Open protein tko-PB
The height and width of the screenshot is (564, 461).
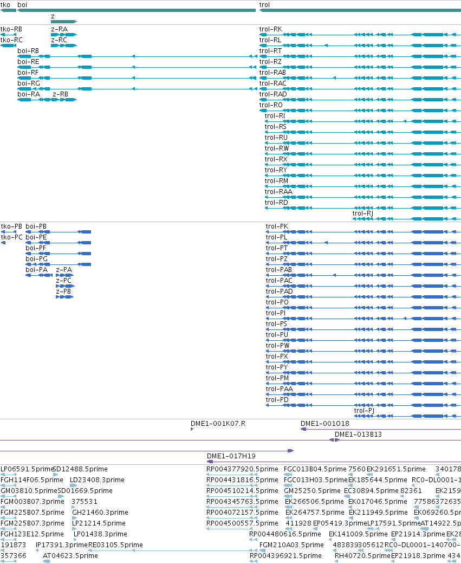[11, 226]
